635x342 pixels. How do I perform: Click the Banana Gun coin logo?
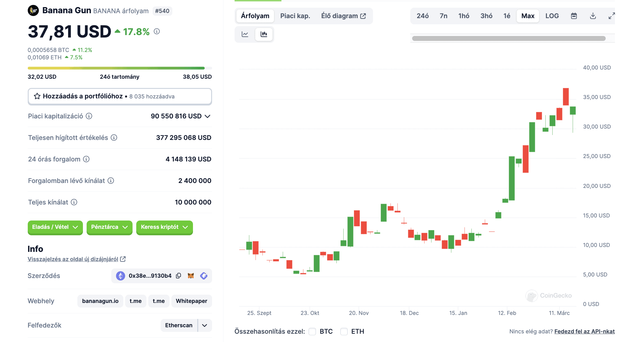(x=33, y=10)
